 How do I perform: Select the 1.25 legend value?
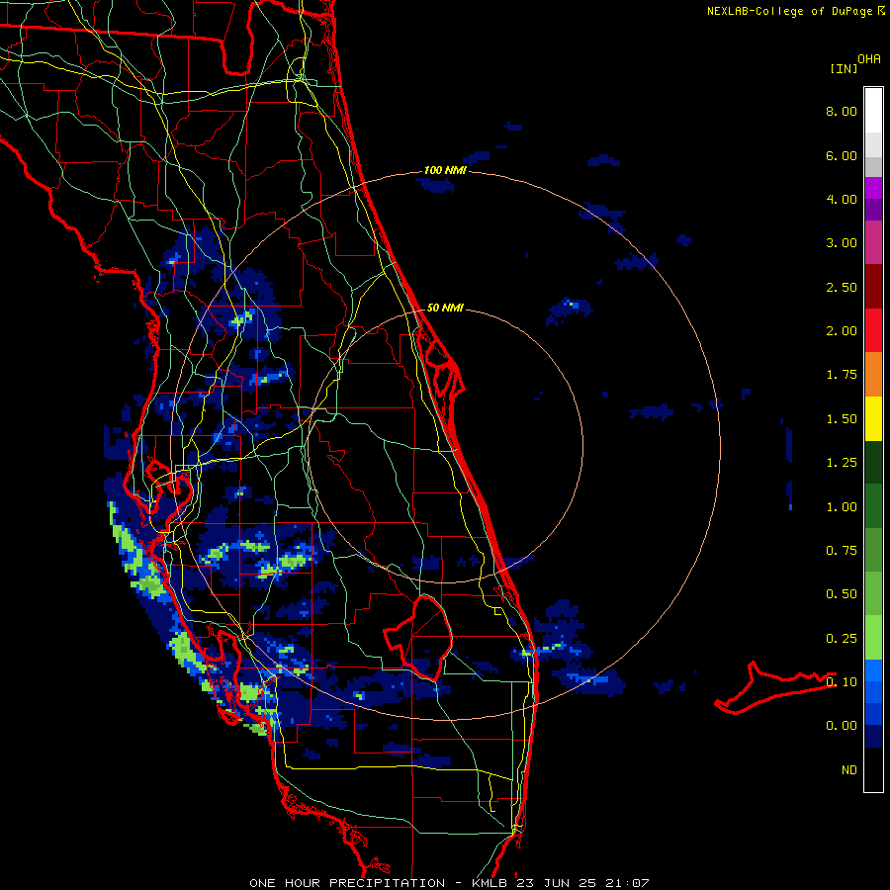(x=842, y=463)
